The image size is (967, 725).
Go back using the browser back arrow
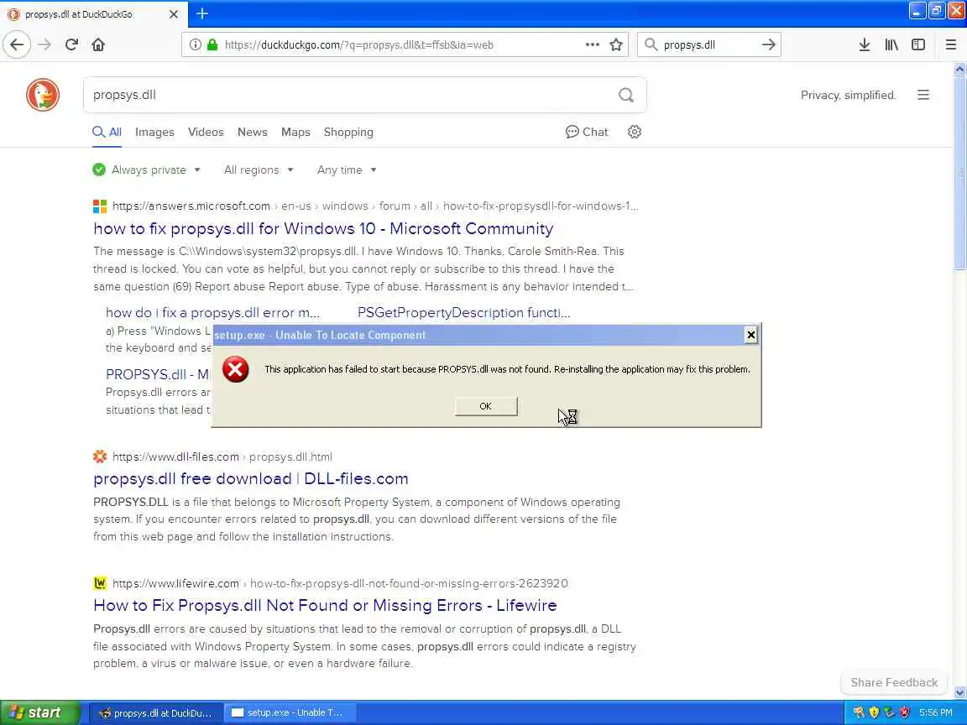click(17, 44)
